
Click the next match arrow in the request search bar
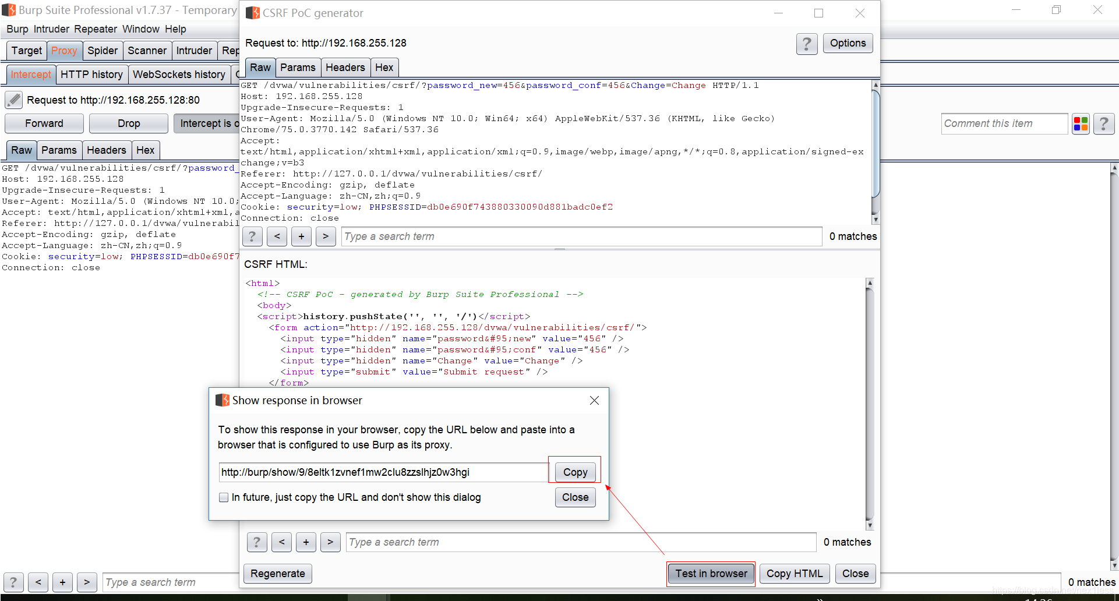(326, 236)
